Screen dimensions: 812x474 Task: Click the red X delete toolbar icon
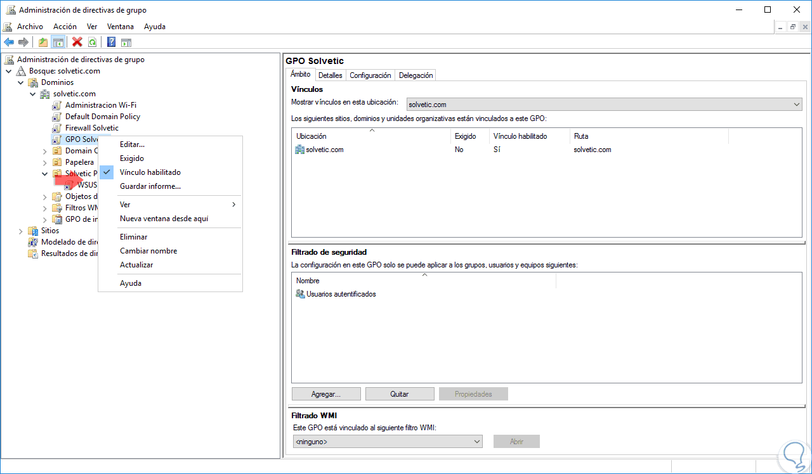point(77,42)
